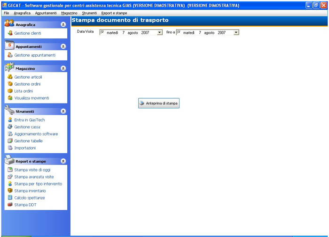Collapse the Magazzino sidebar panel
The width and height of the screenshot is (329, 237).
(x=63, y=68)
